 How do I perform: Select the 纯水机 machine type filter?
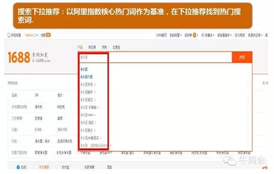click(x=61, y=107)
